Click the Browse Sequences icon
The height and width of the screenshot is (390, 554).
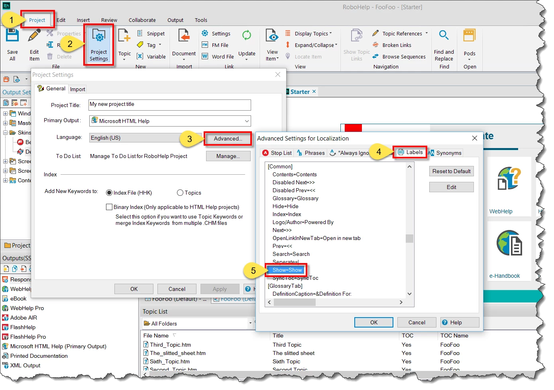click(x=375, y=57)
